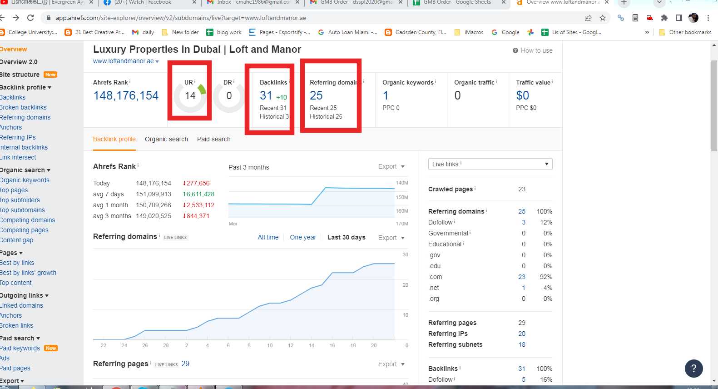
Task: Open Link intersect in sidebar
Action: (x=18, y=157)
